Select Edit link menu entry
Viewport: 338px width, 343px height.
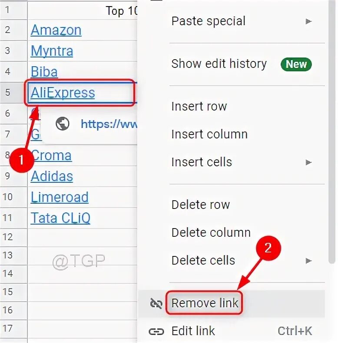click(x=232, y=331)
